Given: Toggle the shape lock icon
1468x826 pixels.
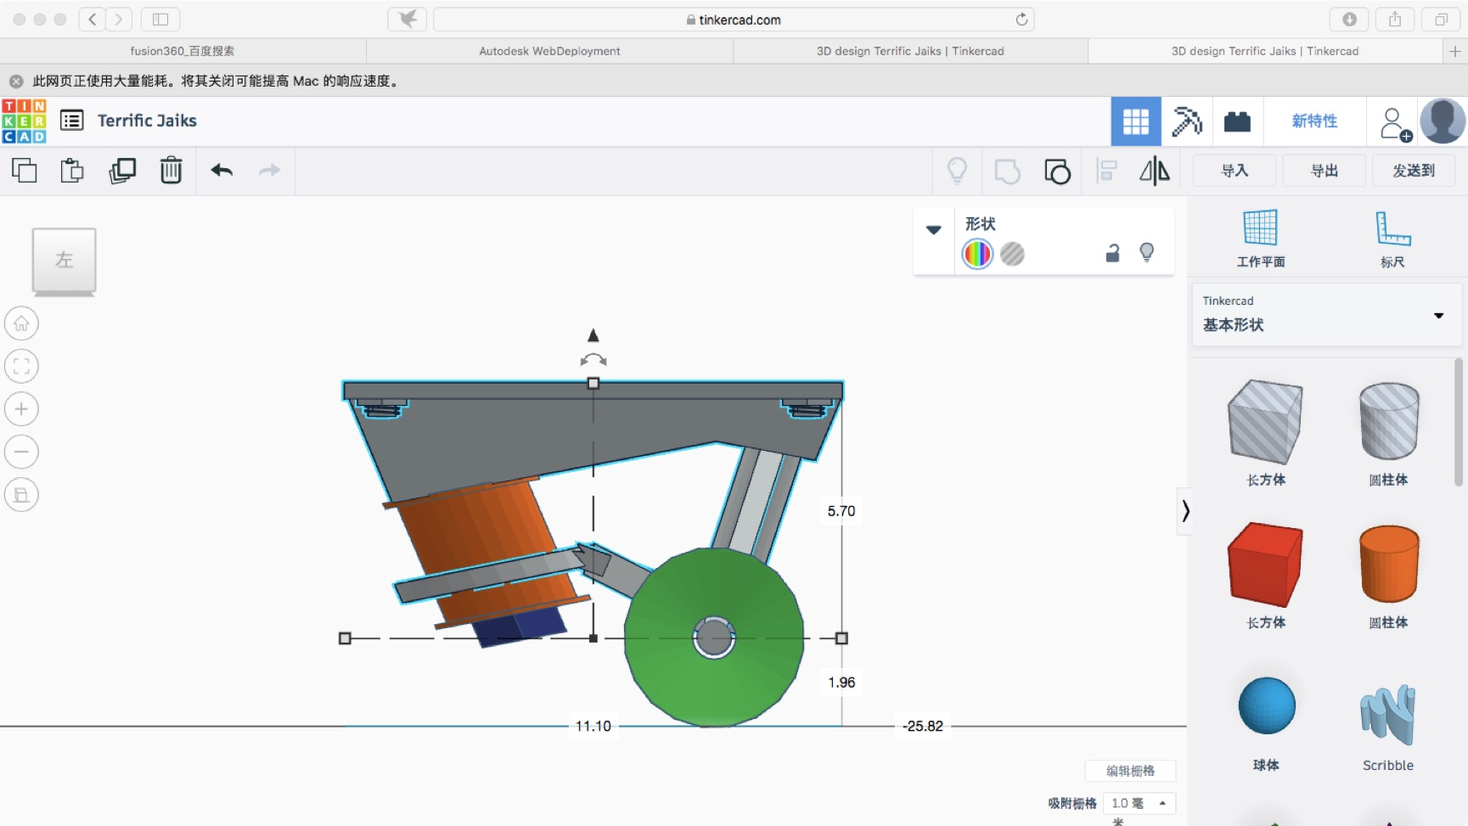Looking at the screenshot, I should point(1112,253).
